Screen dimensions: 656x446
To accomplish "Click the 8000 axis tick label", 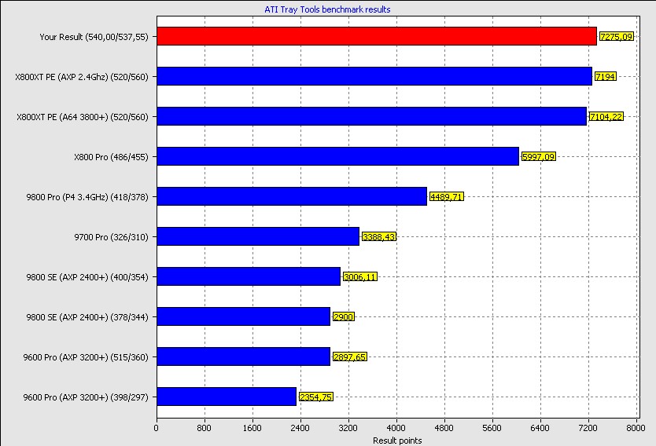I will click(x=636, y=428).
